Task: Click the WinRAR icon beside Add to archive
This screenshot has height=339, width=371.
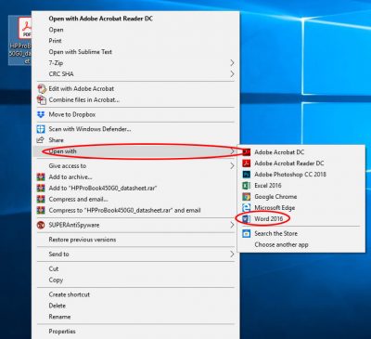Action: point(41,177)
